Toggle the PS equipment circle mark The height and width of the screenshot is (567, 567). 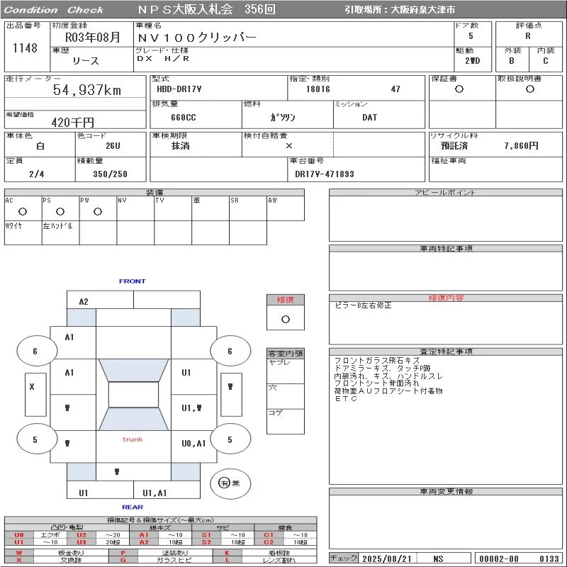pos(60,211)
